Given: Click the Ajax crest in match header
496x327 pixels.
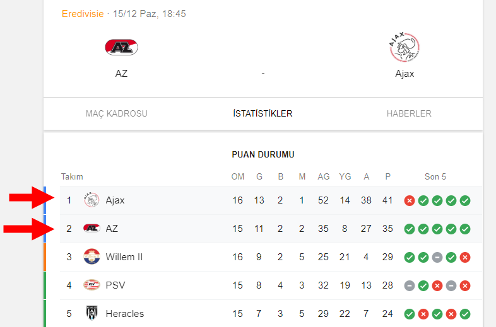Looking at the screenshot, I should coord(404,47).
